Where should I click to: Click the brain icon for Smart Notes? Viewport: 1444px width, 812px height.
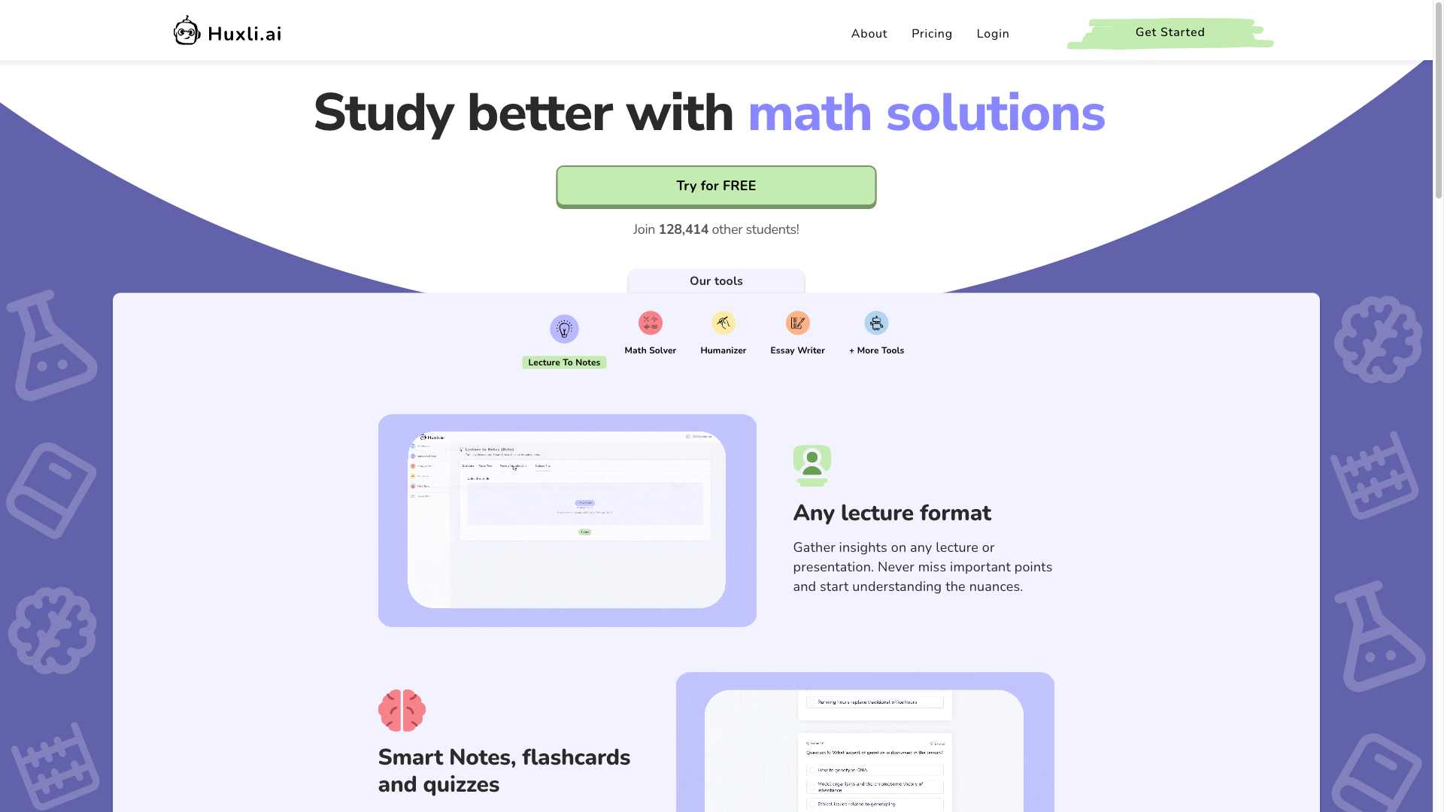[402, 710]
